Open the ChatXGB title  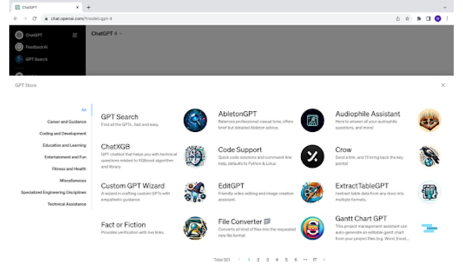[x=115, y=147]
